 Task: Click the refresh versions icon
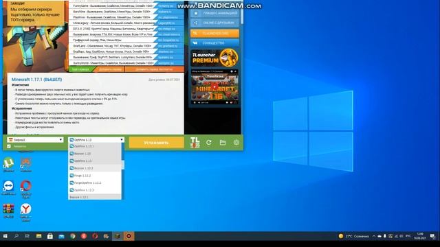click(209, 143)
